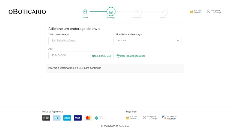Viewport: 232px width, 131px height.
Task: Focus the Título do endereço field
Action: point(81,41)
